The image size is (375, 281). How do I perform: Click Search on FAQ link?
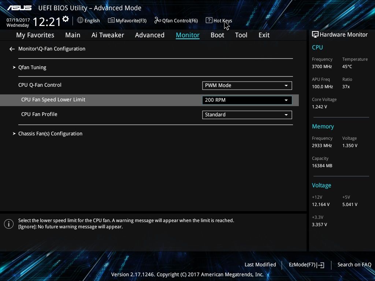coord(354,265)
